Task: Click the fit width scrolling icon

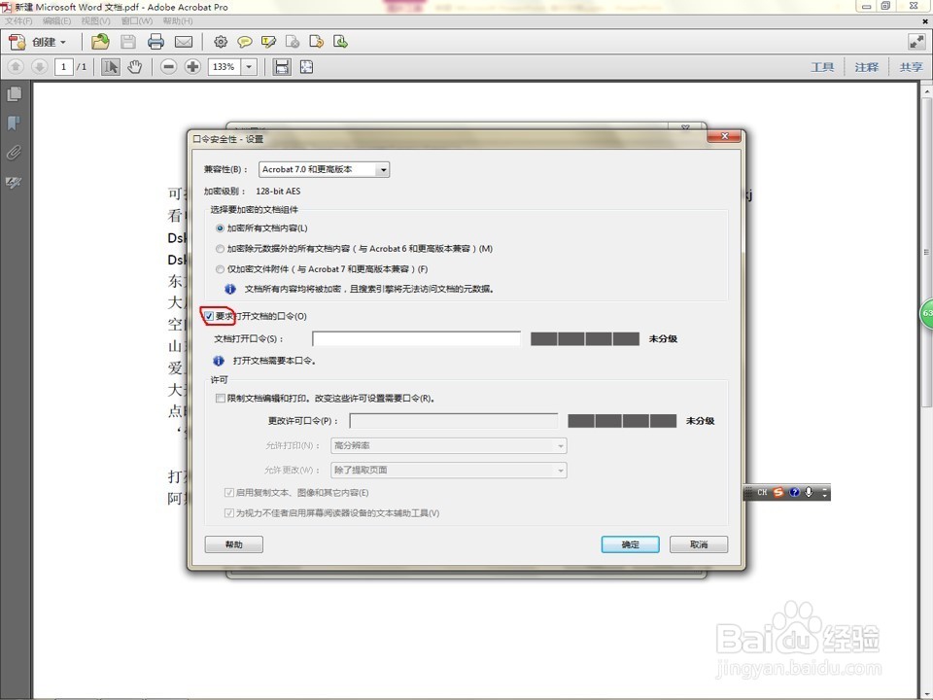Action: 282,67
